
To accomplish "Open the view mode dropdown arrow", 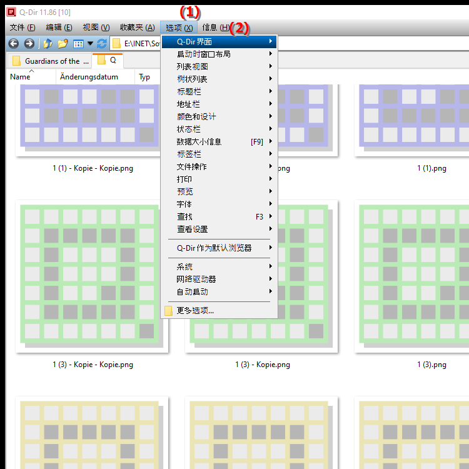I will pyautogui.click(x=90, y=44).
